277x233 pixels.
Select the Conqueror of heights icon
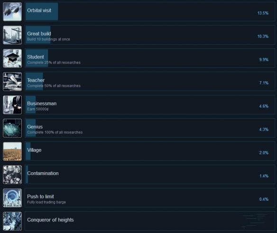pyautogui.click(x=12, y=221)
